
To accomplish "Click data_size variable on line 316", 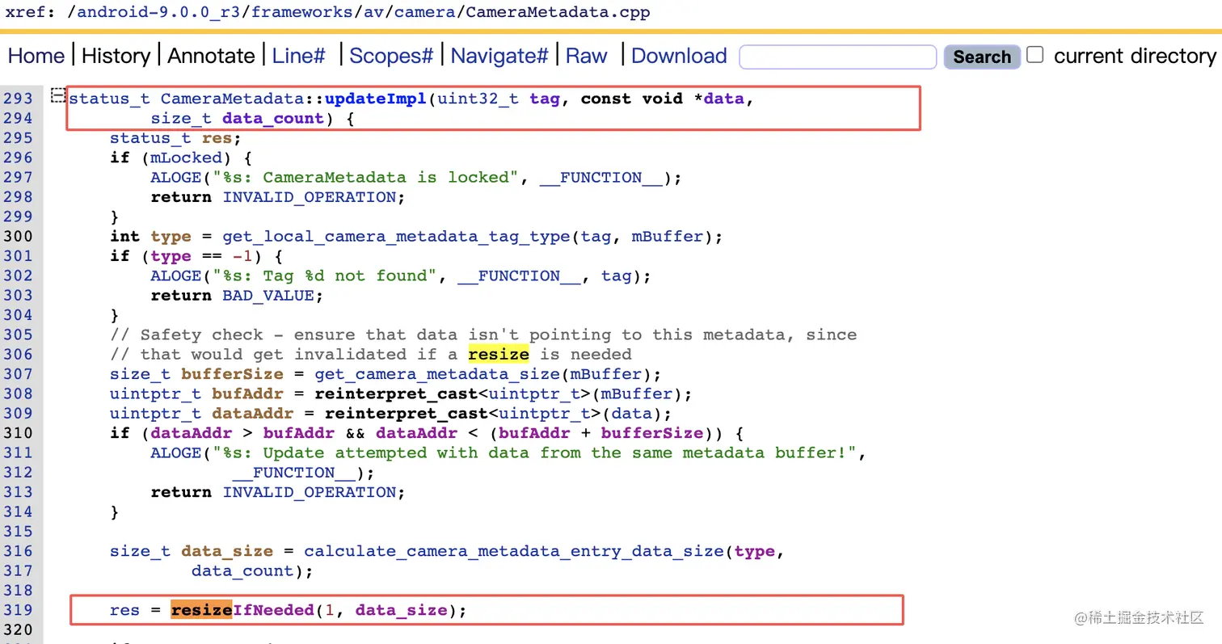I will point(227,550).
